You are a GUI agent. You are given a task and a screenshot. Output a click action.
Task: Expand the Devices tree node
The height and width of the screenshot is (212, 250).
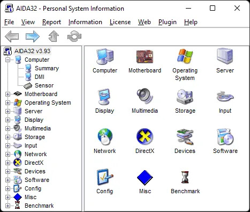[x=7, y=171]
